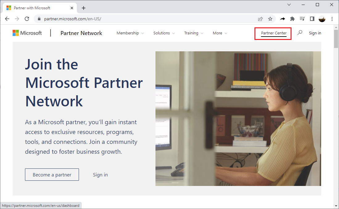The height and width of the screenshot is (209, 339).
Task: Bookmark this page with the star icon
Action: tap(270, 19)
